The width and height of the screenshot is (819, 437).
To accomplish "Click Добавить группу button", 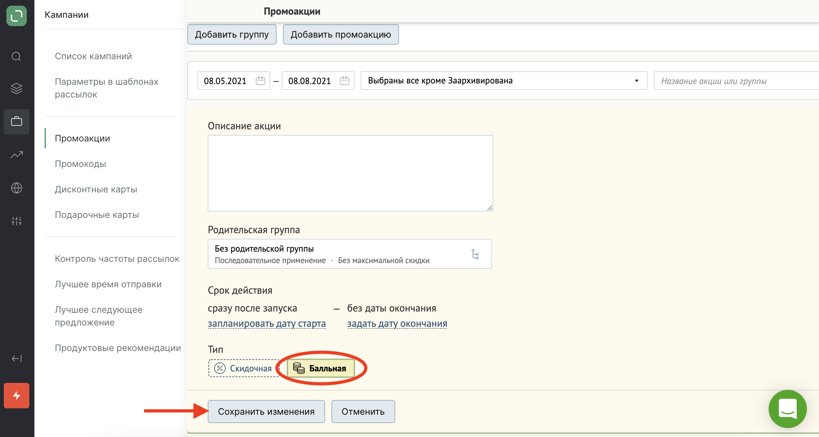I will (x=232, y=34).
